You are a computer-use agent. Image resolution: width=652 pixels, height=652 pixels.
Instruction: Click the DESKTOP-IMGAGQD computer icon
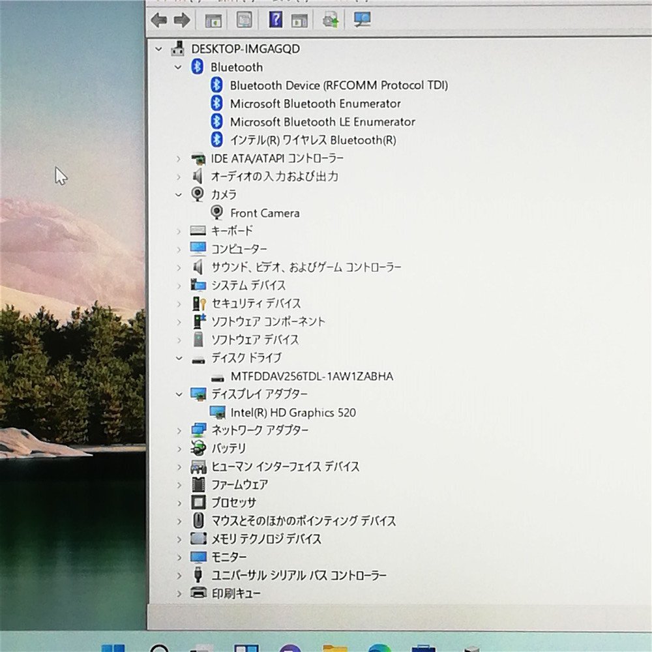[178, 49]
